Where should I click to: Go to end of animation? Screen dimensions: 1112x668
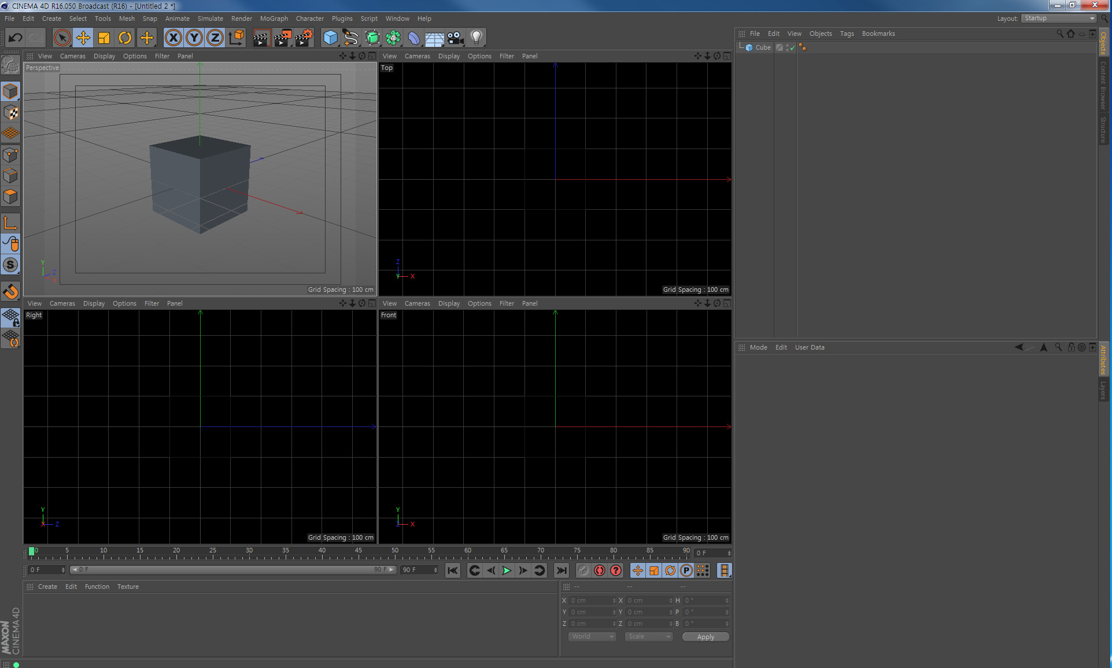561,571
